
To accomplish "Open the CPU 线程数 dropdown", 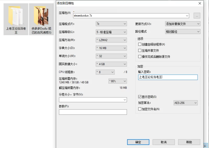I will coord(105,72).
